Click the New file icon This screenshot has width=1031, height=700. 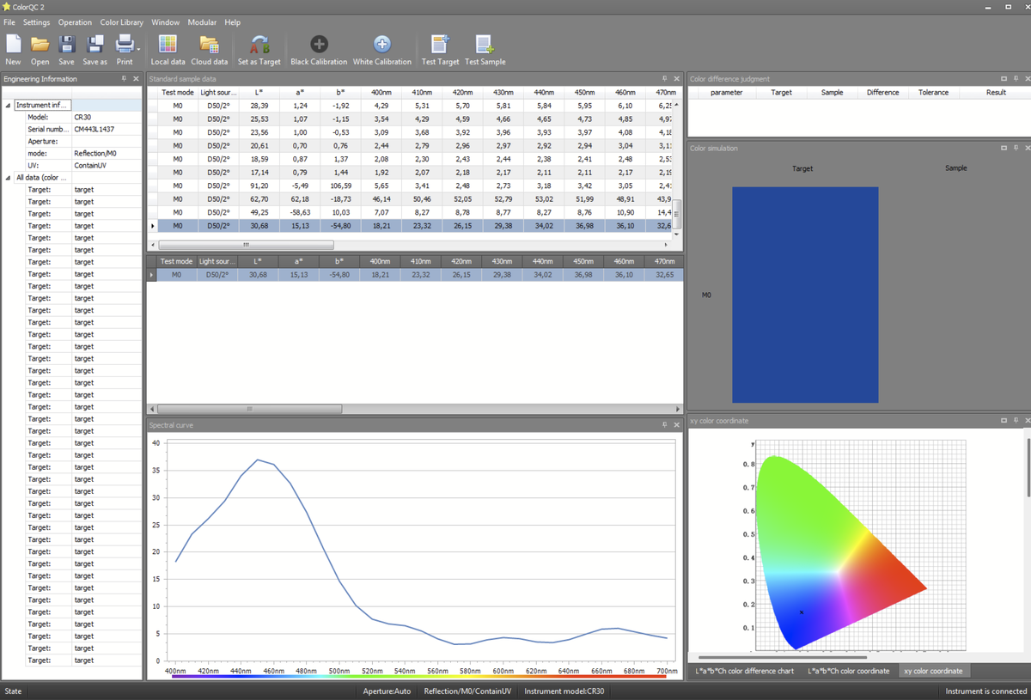(x=13, y=45)
